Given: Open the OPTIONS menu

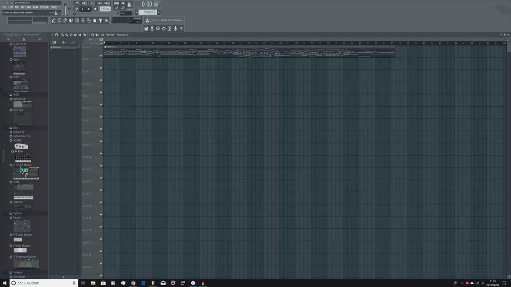Looking at the screenshot, I should 44,7.
